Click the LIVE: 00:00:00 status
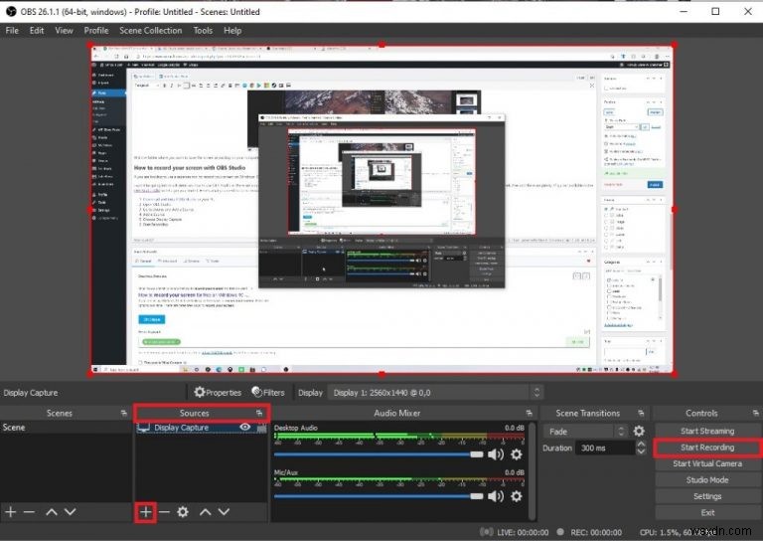This screenshot has width=763, height=541. pos(523,532)
